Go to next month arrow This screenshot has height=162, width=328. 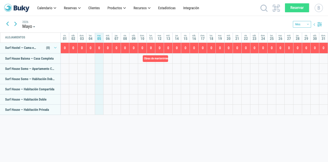click(16, 24)
